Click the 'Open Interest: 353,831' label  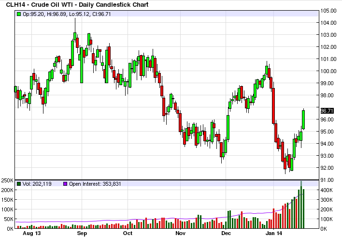[95, 184]
